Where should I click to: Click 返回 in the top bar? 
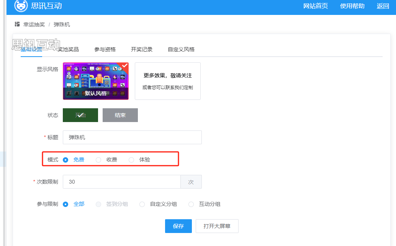coord(383,6)
